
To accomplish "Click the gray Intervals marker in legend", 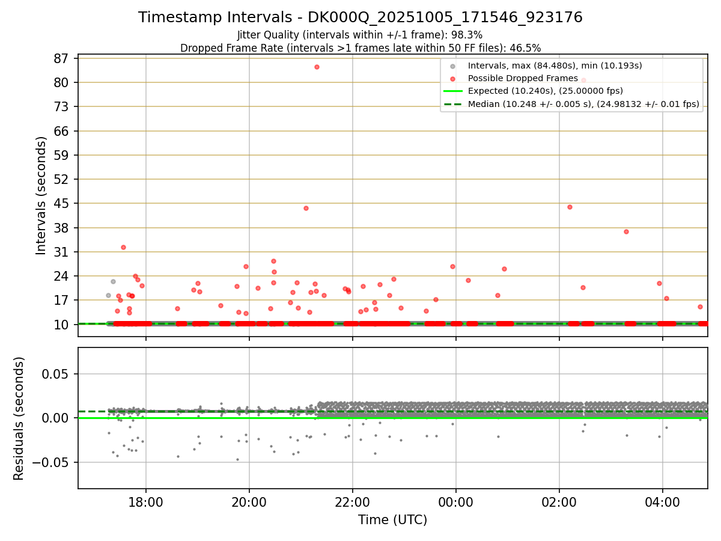I will tap(454, 66).
